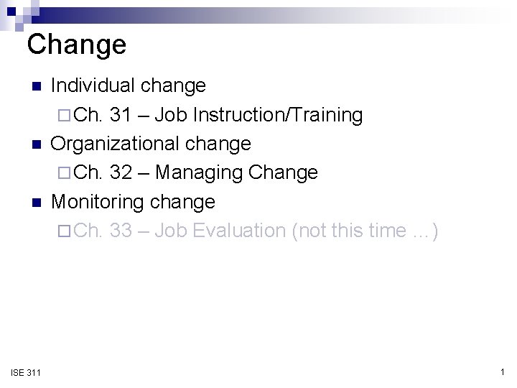This screenshot has height=388, width=517.
Task: Click the "ISE 311" footer label
Action: (26, 371)
